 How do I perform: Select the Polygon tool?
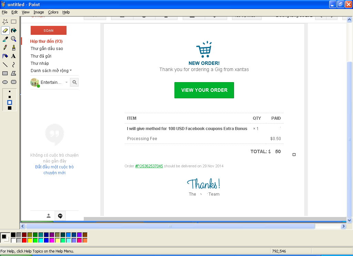click(x=14, y=73)
